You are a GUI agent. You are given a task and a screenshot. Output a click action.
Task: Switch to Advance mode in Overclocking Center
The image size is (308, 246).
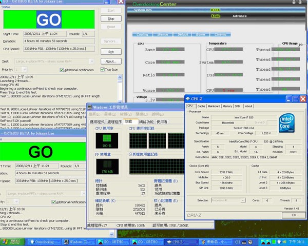point(239,16)
